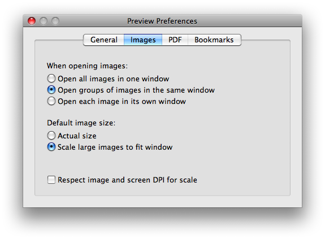Screen dimensions: 325x239
Task: Click the "Open each image in its own window" label
Action: (122, 102)
